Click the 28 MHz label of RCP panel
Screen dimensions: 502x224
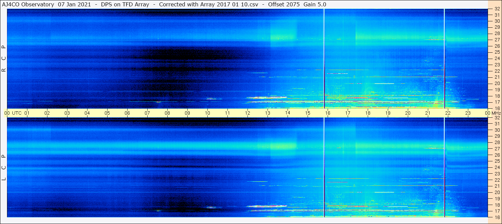(497, 33)
